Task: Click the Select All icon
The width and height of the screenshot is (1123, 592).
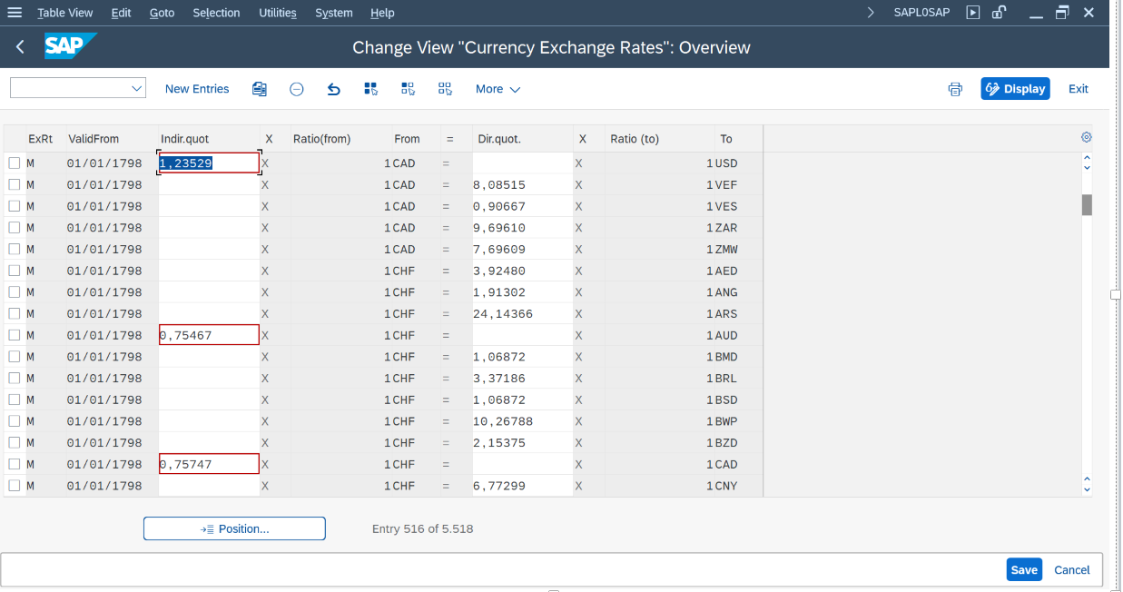Action: tap(370, 89)
